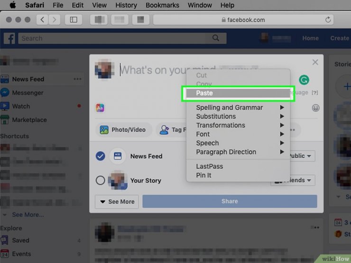Expand the See More dropdown button
Viewport: 351px width, 263px height.
pyautogui.click(x=117, y=201)
